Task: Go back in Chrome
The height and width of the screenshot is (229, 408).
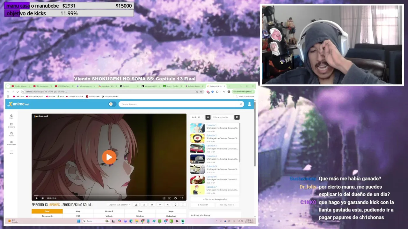Action: click(8, 92)
